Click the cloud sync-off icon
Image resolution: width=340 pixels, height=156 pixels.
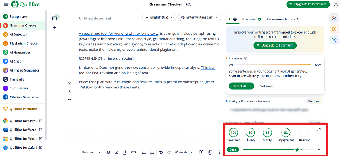pyautogui.click(x=188, y=5)
